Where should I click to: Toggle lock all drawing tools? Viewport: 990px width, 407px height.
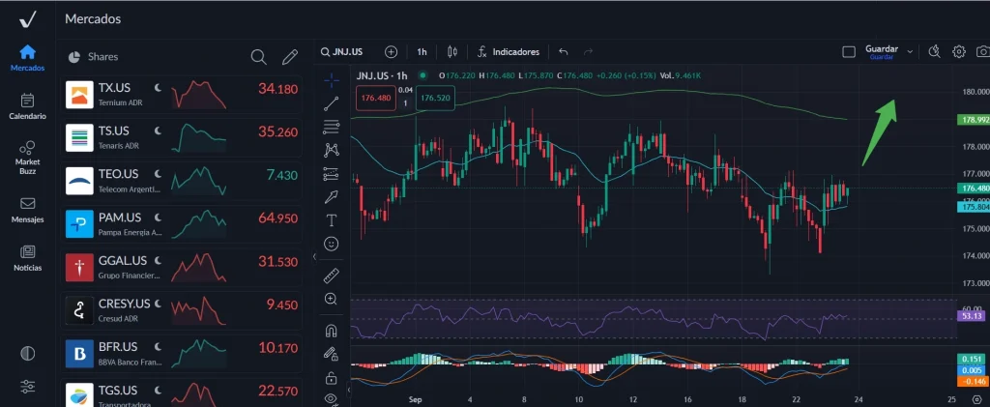(332, 376)
